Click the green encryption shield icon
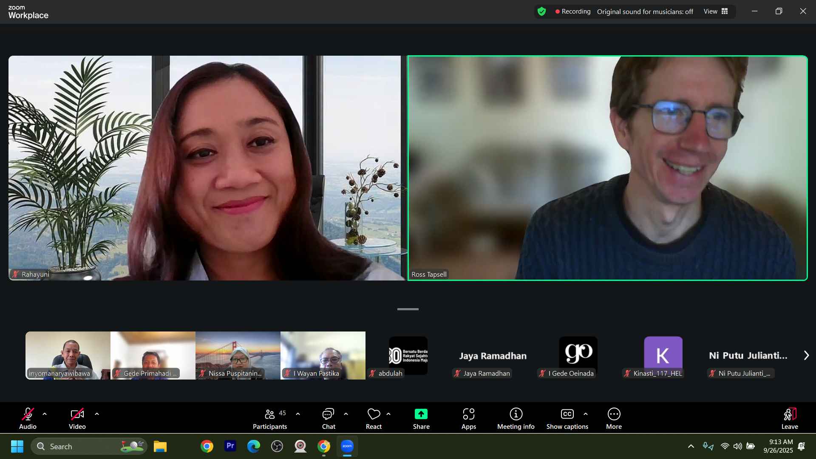The width and height of the screenshot is (816, 459). pyautogui.click(x=541, y=11)
